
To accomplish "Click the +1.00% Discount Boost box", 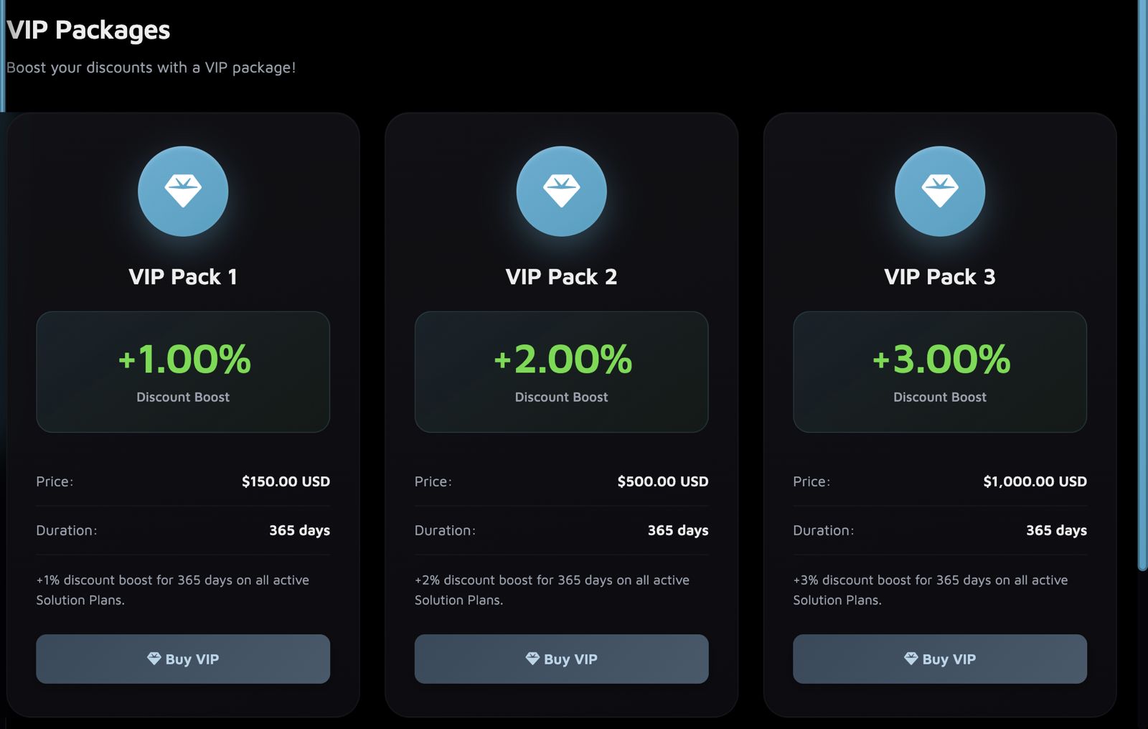I will [x=183, y=372].
